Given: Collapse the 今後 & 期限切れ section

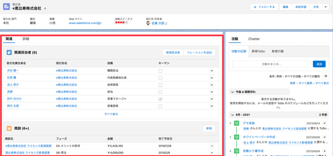Looking at the screenshot, I should (233, 92).
